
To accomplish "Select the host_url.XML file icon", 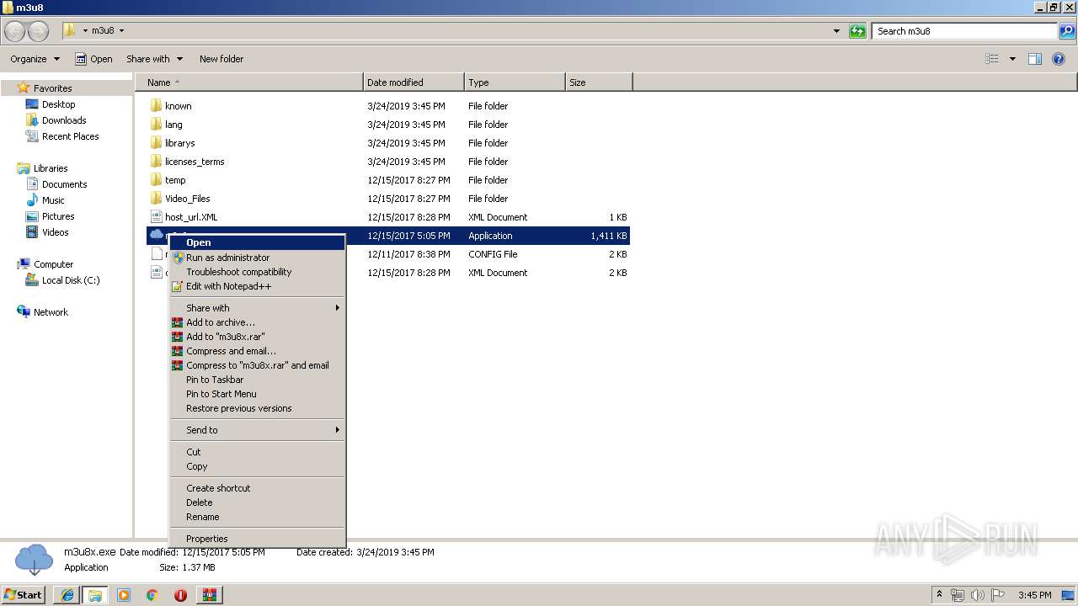I will (x=156, y=217).
